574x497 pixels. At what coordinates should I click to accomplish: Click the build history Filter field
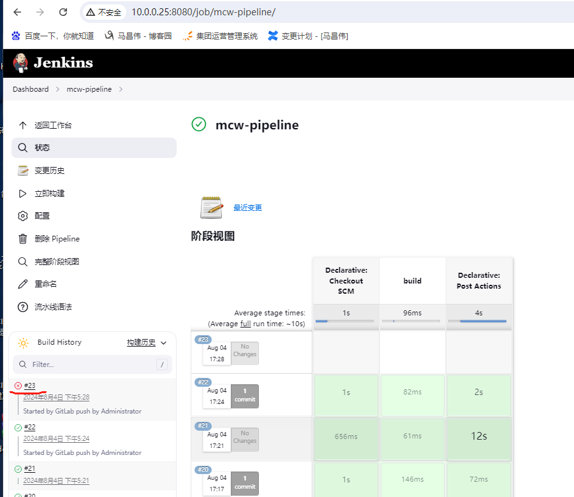(x=92, y=364)
